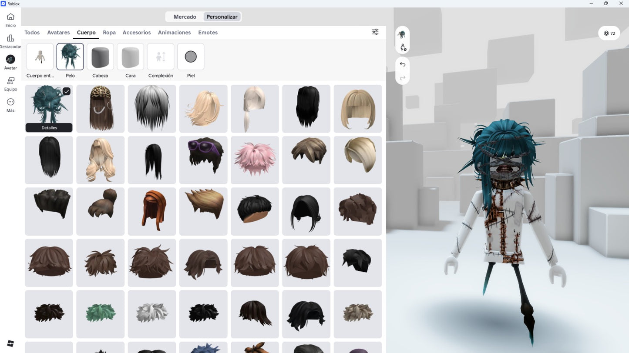Equip the long orange hair

point(152,211)
